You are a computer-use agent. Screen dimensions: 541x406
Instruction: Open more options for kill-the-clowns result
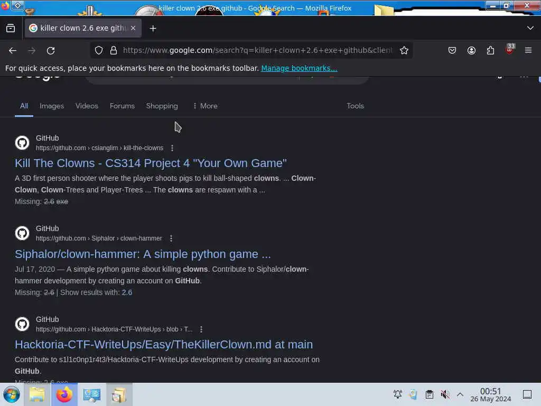point(172,148)
